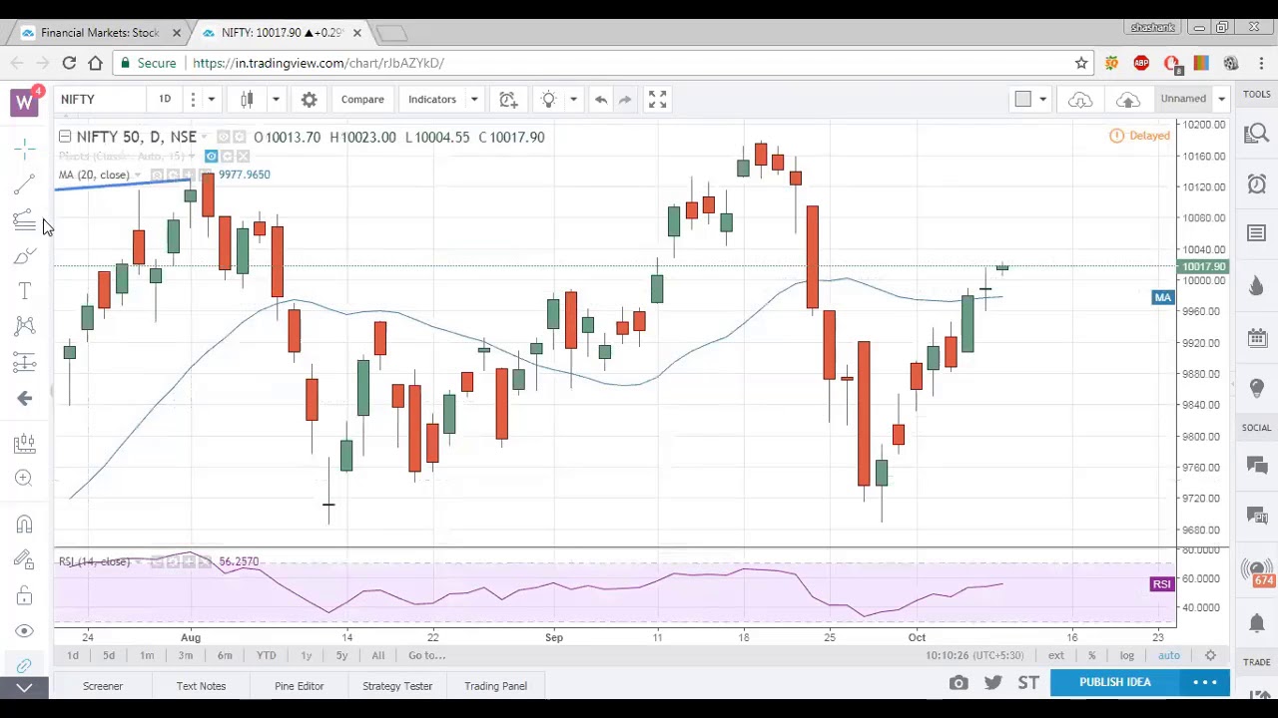Click save chart layout cloud icon
The height and width of the screenshot is (718, 1278).
[x=1128, y=100]
